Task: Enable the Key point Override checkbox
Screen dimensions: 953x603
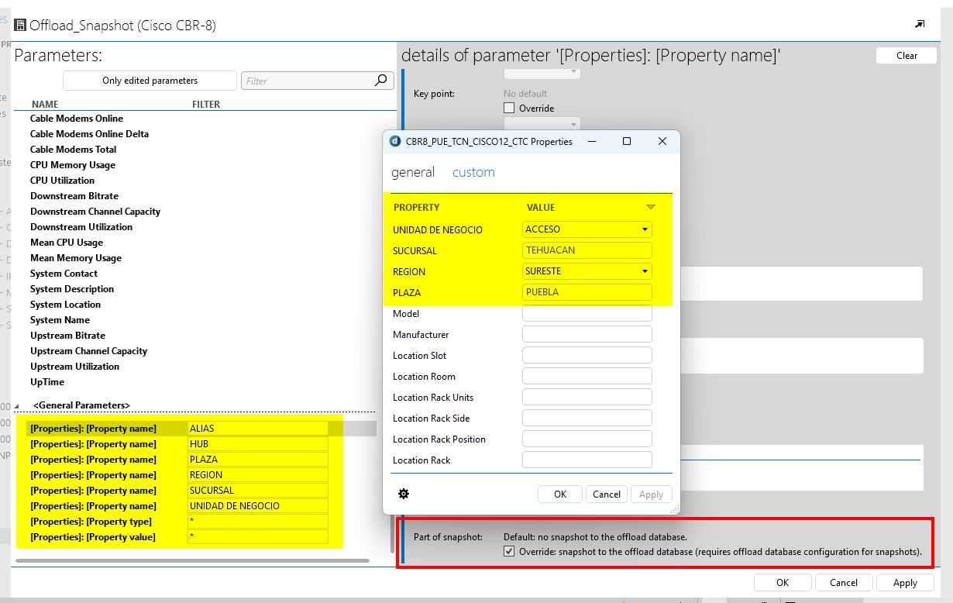Action: point(509,109)
